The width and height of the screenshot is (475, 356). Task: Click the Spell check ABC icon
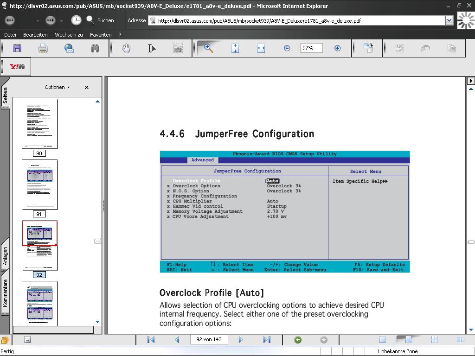(400, 48)
